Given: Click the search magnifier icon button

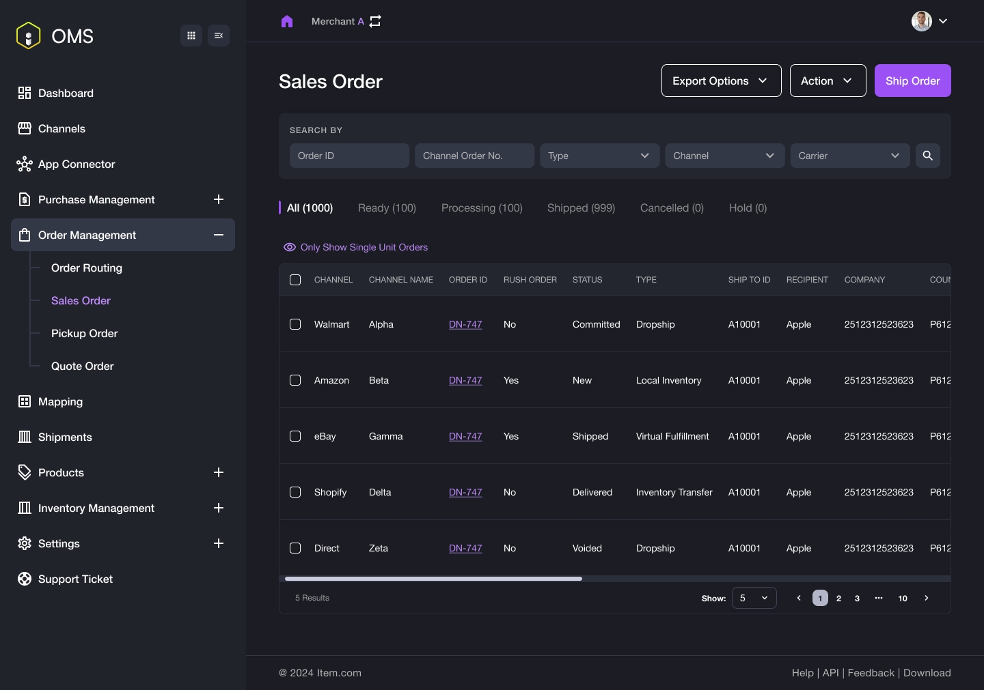Looking at the screenshot, I should [927, 156].
